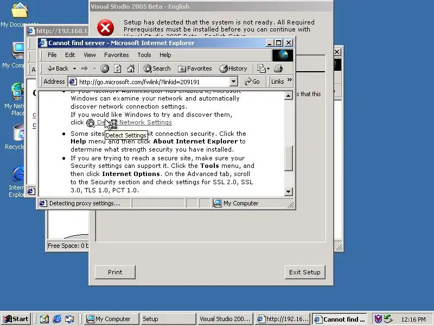Select Internet Explorer desktop icon

click(16, 181)
